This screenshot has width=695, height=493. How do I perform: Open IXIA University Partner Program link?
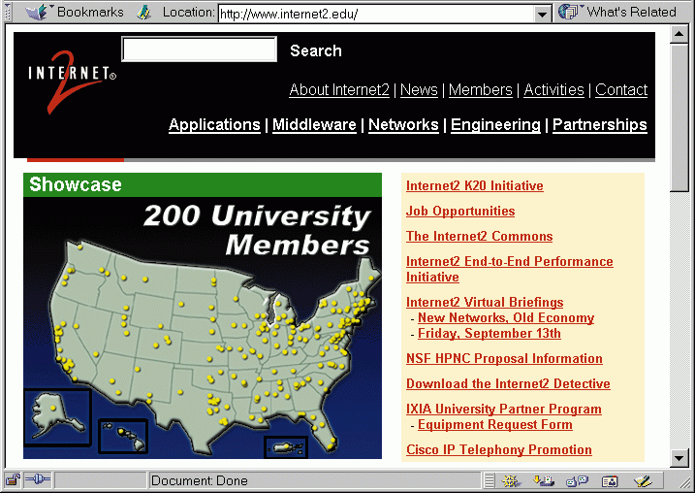(503, 410)
